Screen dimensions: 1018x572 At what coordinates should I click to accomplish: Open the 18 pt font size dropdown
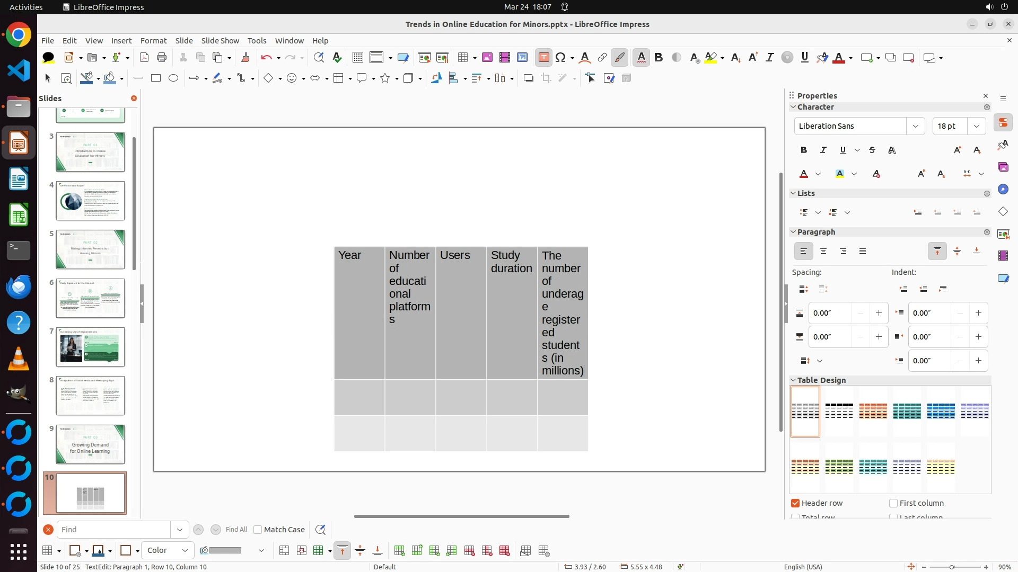coord(976,126)
